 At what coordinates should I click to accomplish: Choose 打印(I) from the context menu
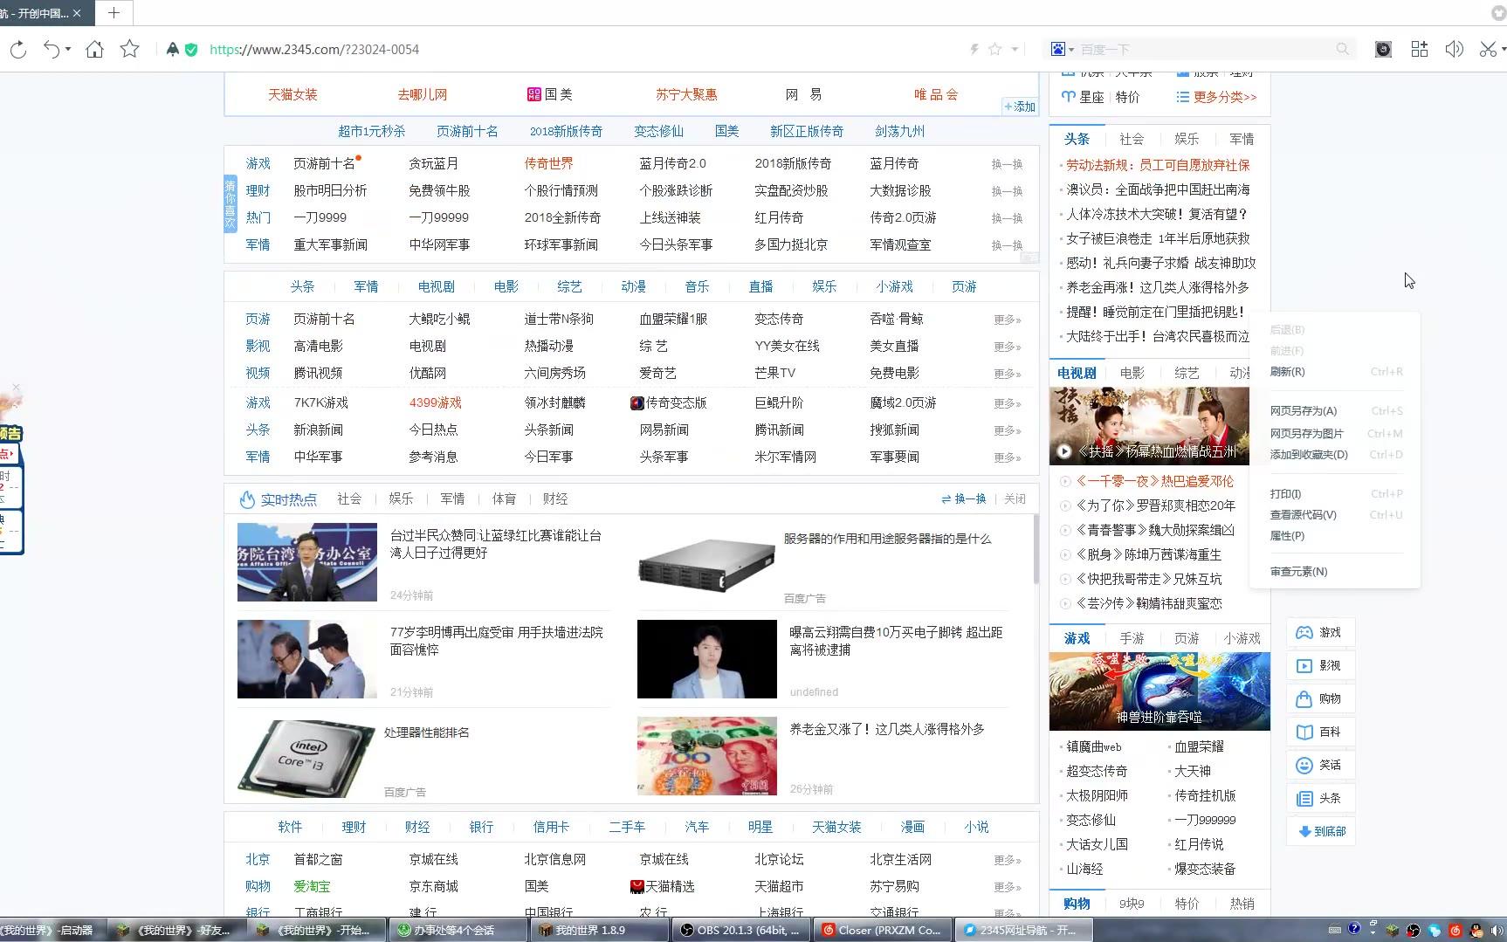pyautogui.click(x=1335, y=494)
